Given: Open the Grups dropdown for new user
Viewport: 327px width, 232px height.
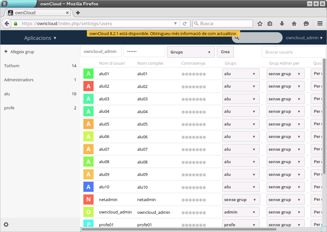Looking at the screenshot, I should (x=191, y=52).
